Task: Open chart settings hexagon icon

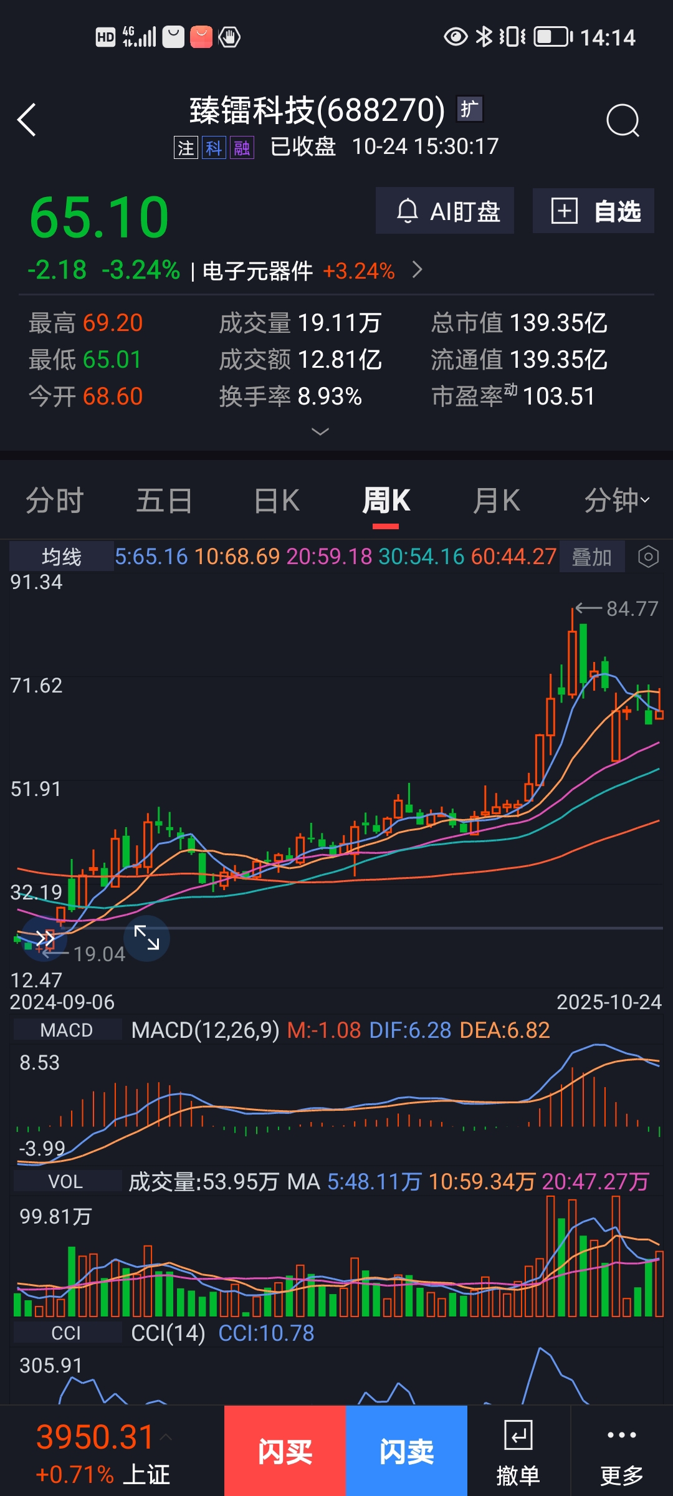Action: point(648,557)
